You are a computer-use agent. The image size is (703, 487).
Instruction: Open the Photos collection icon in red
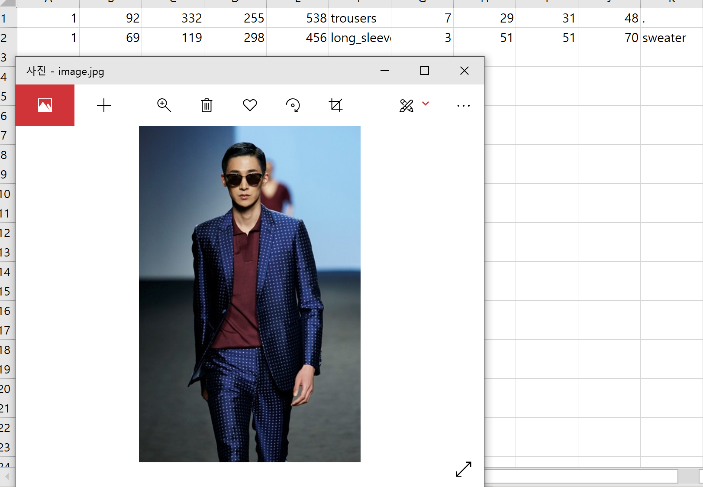(x=45, y=105)
